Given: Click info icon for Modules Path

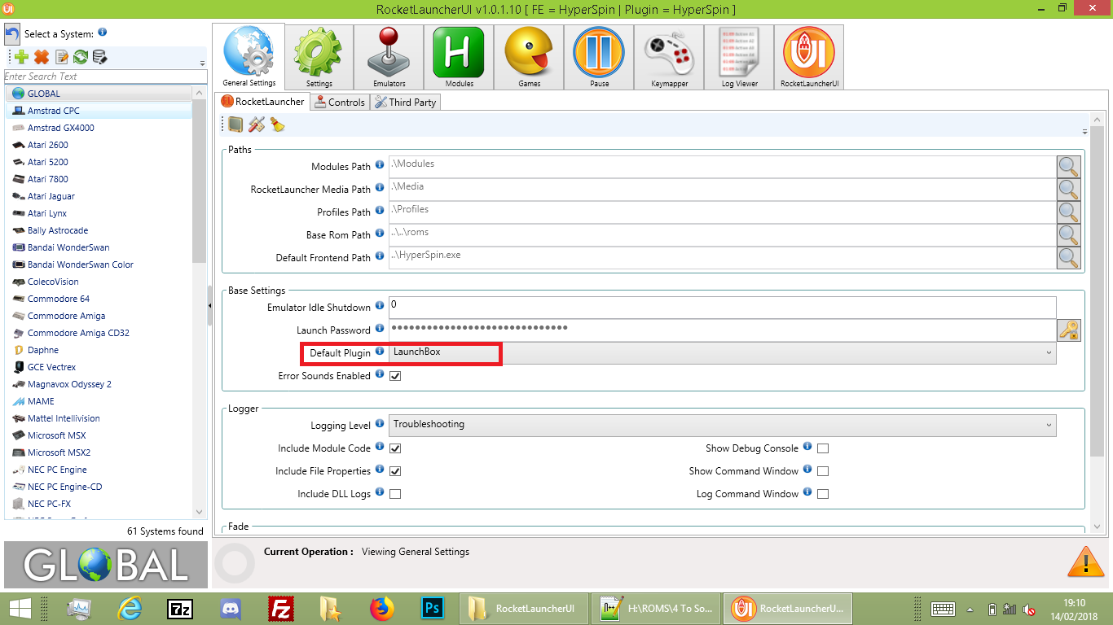Looking at the screenshot, I should pyautogui.click(x=380, y=165).
